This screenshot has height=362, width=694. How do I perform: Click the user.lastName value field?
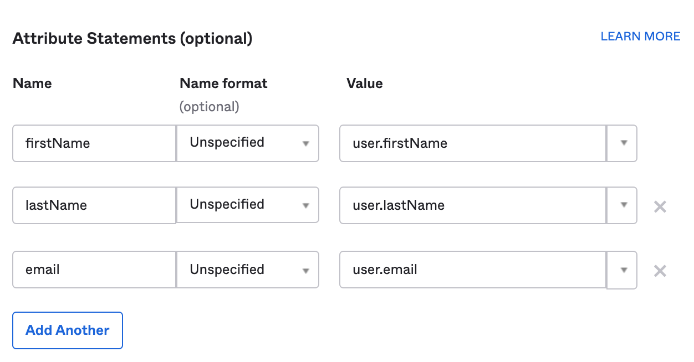472,205
